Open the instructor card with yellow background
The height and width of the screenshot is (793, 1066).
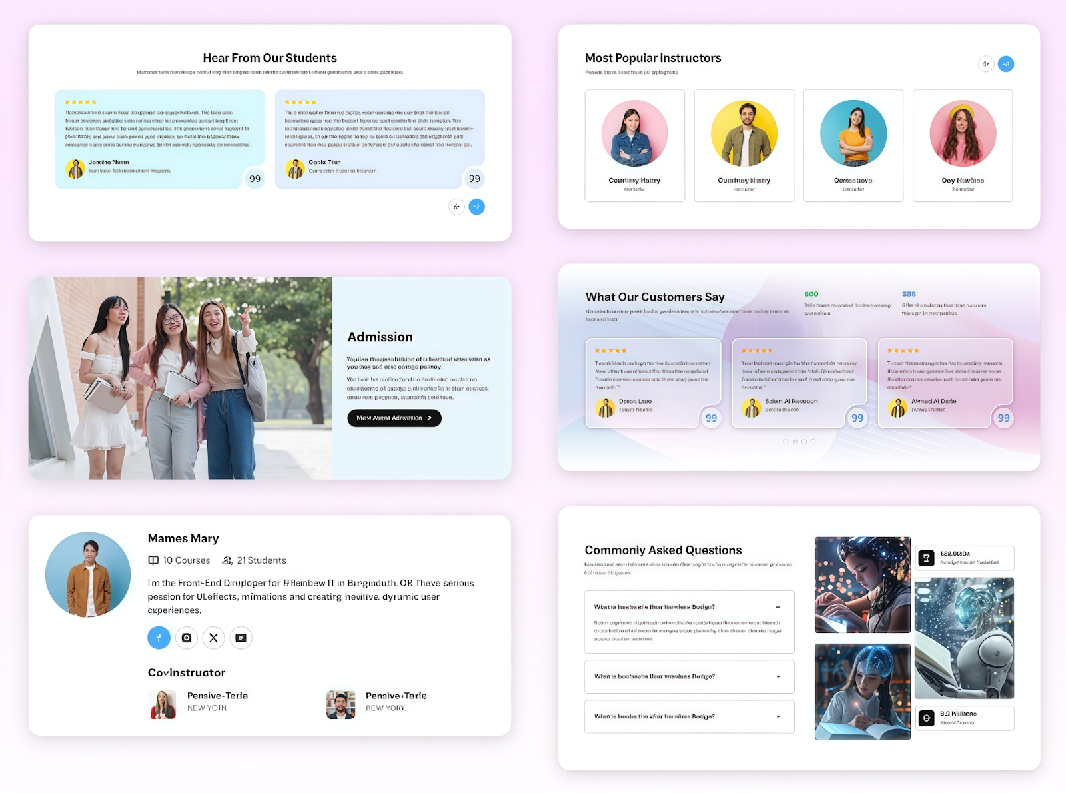tap(744, 145)
